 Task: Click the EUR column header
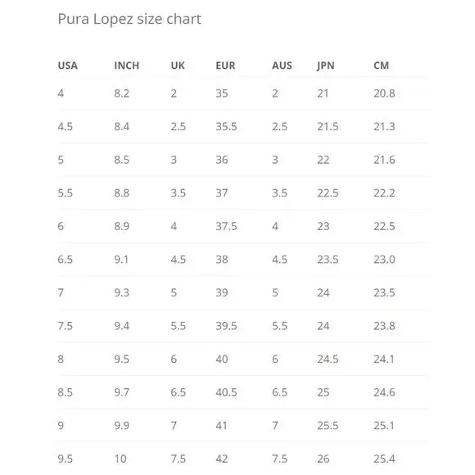225,66
